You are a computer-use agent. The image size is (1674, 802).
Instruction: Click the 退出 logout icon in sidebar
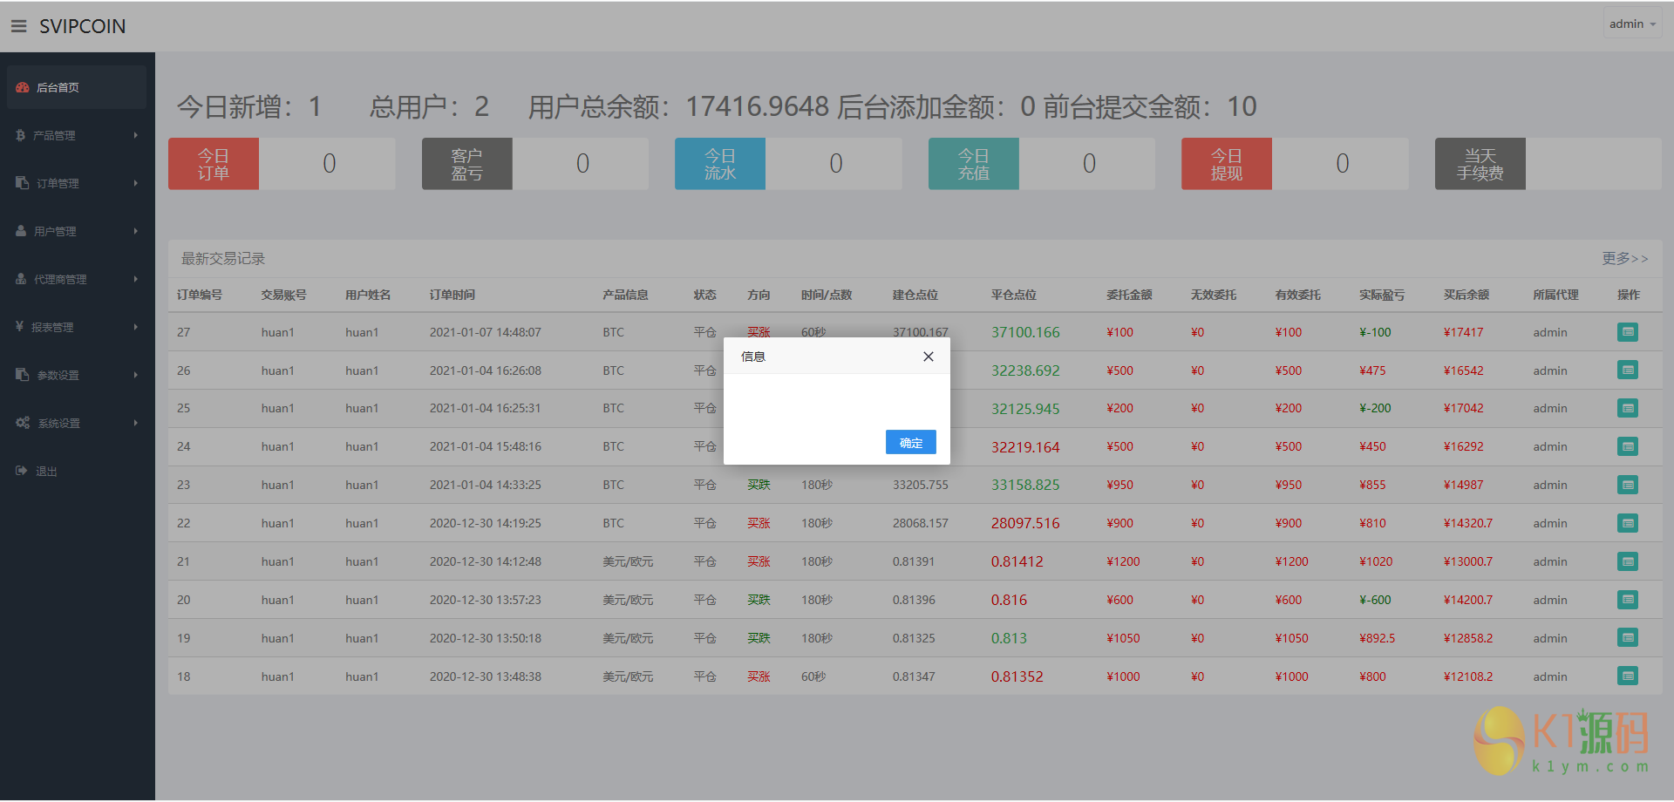22,471
